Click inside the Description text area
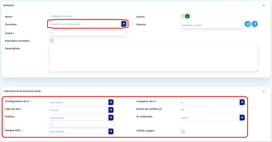The width and height of the screenshot is (272, 142). pos(153,58)
